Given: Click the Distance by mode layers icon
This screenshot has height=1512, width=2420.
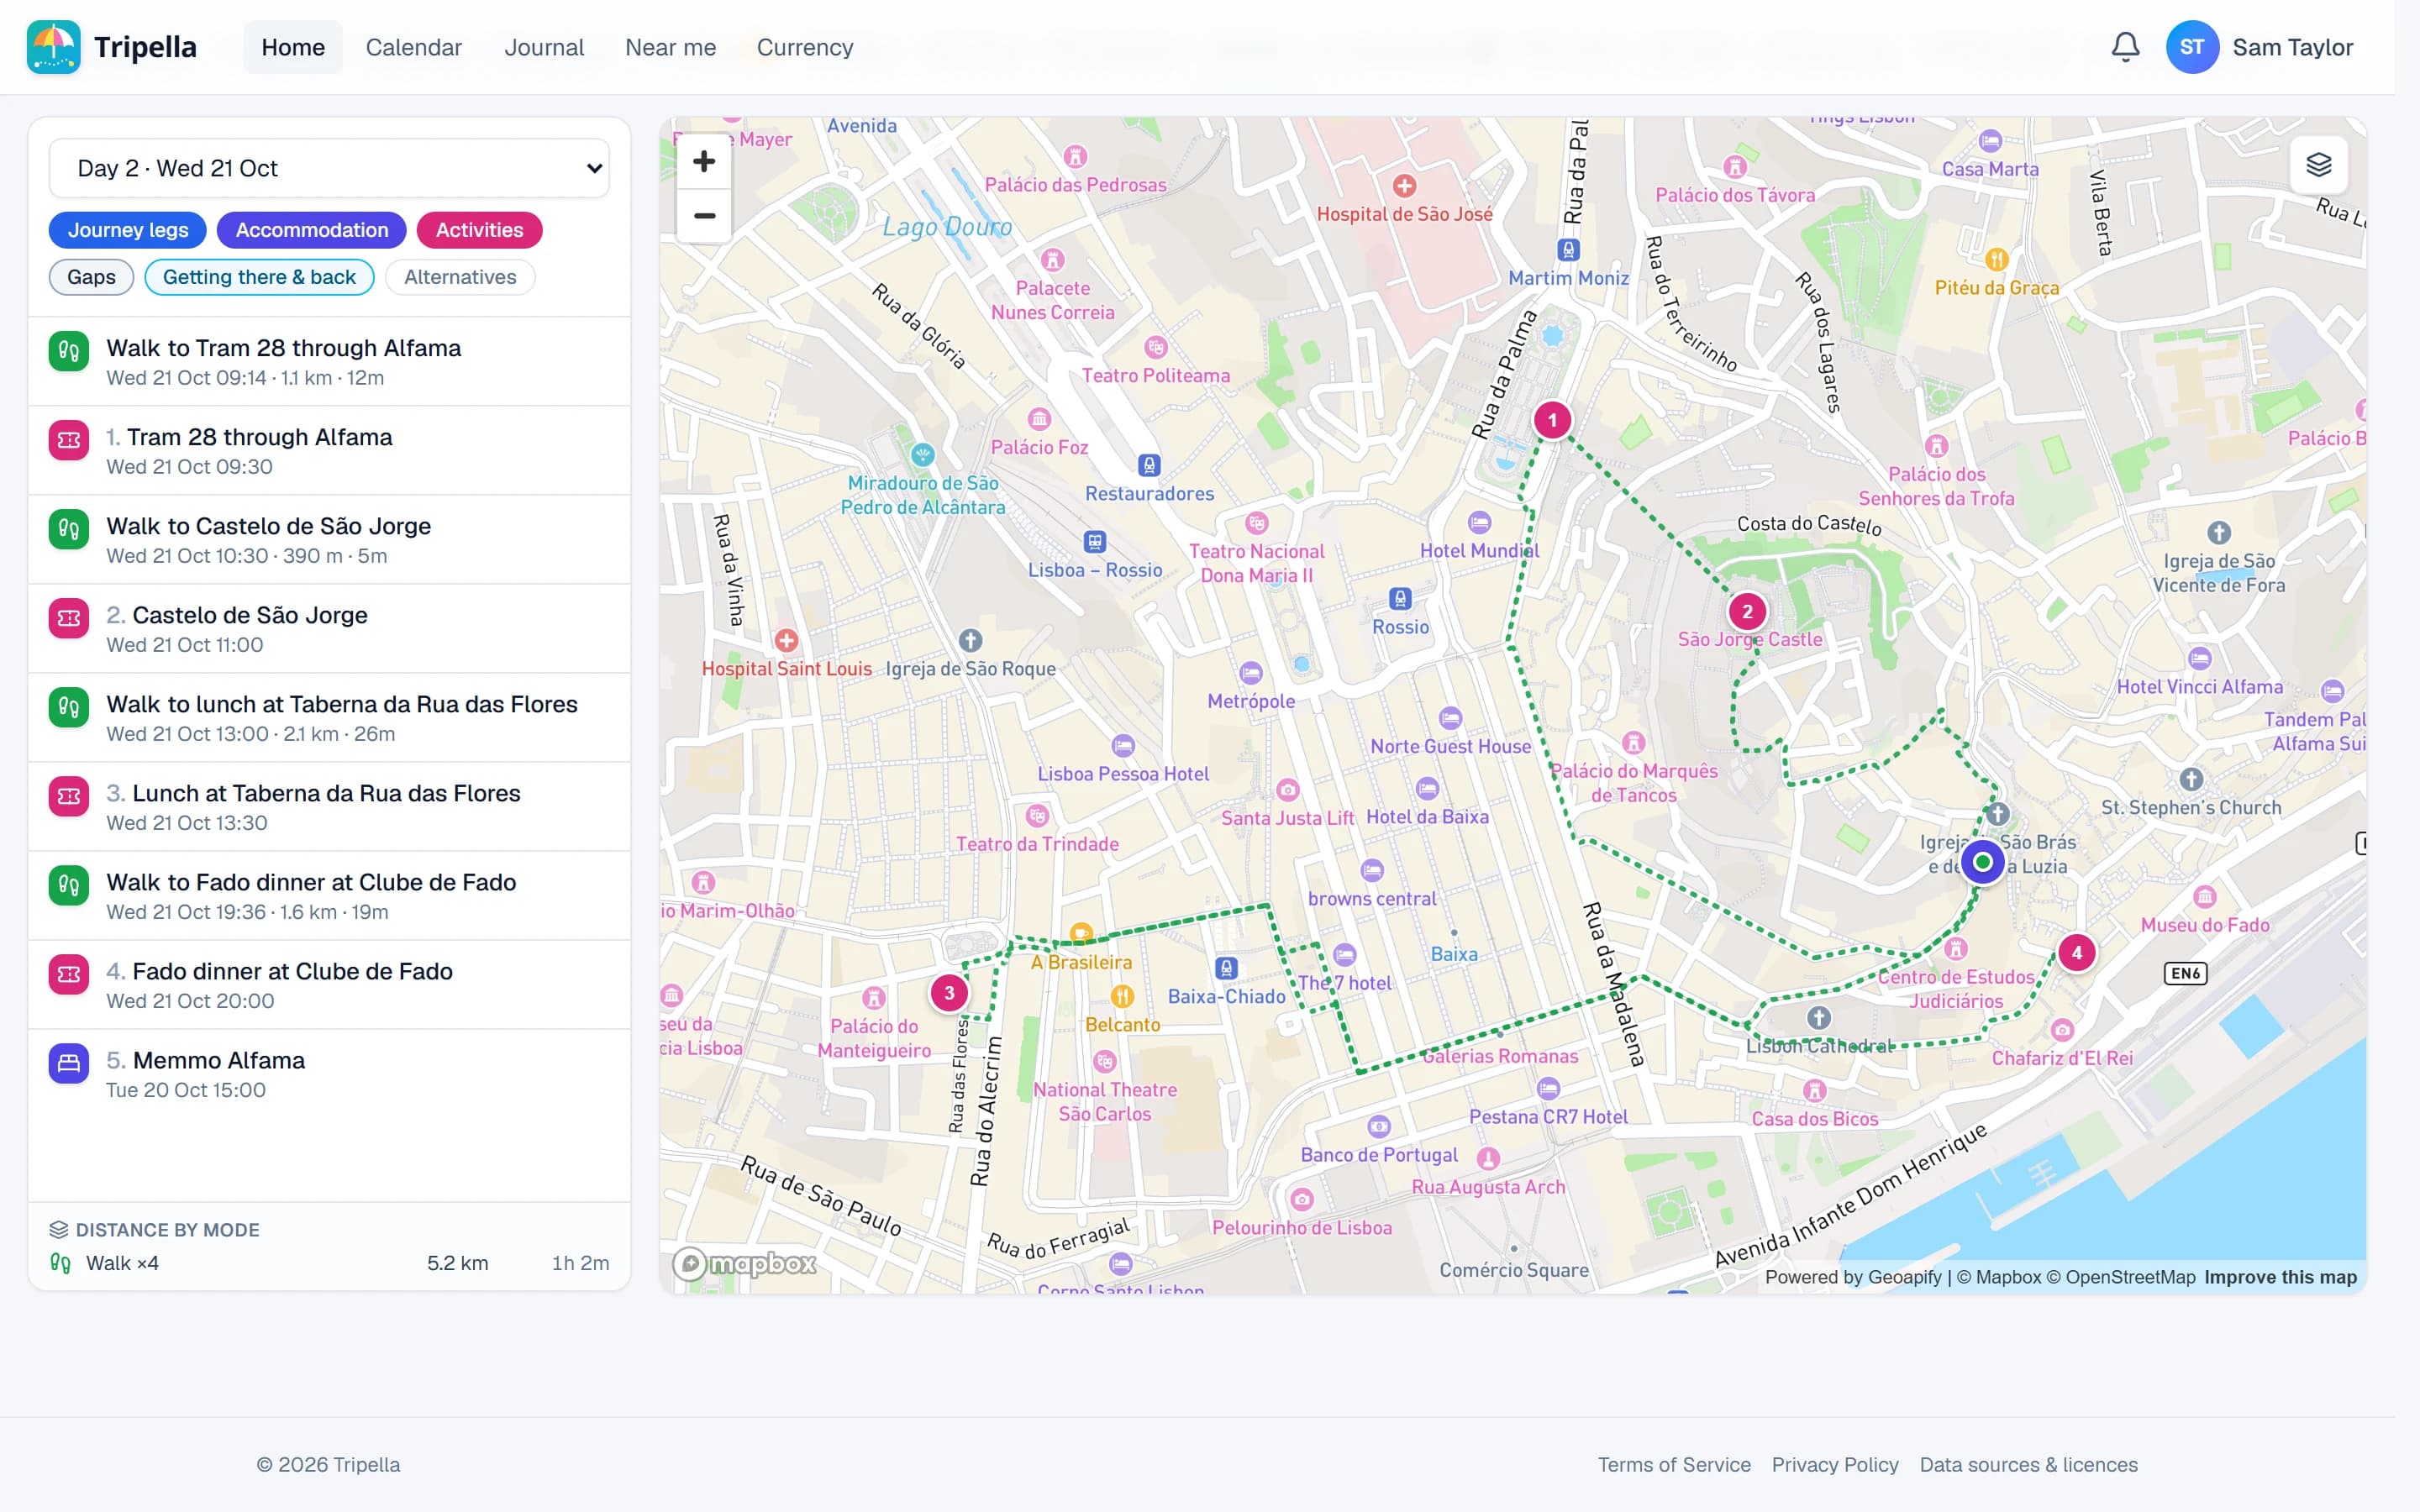Looking at the screenshot, I should pyautogui.click(x=59, y=1230).
